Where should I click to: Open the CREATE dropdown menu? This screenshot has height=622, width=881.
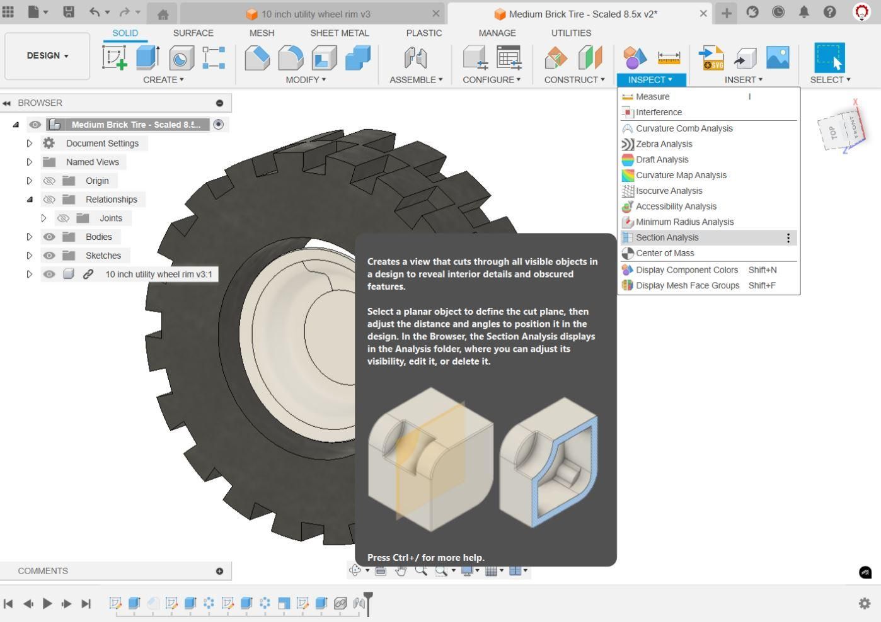coord(163,80)
